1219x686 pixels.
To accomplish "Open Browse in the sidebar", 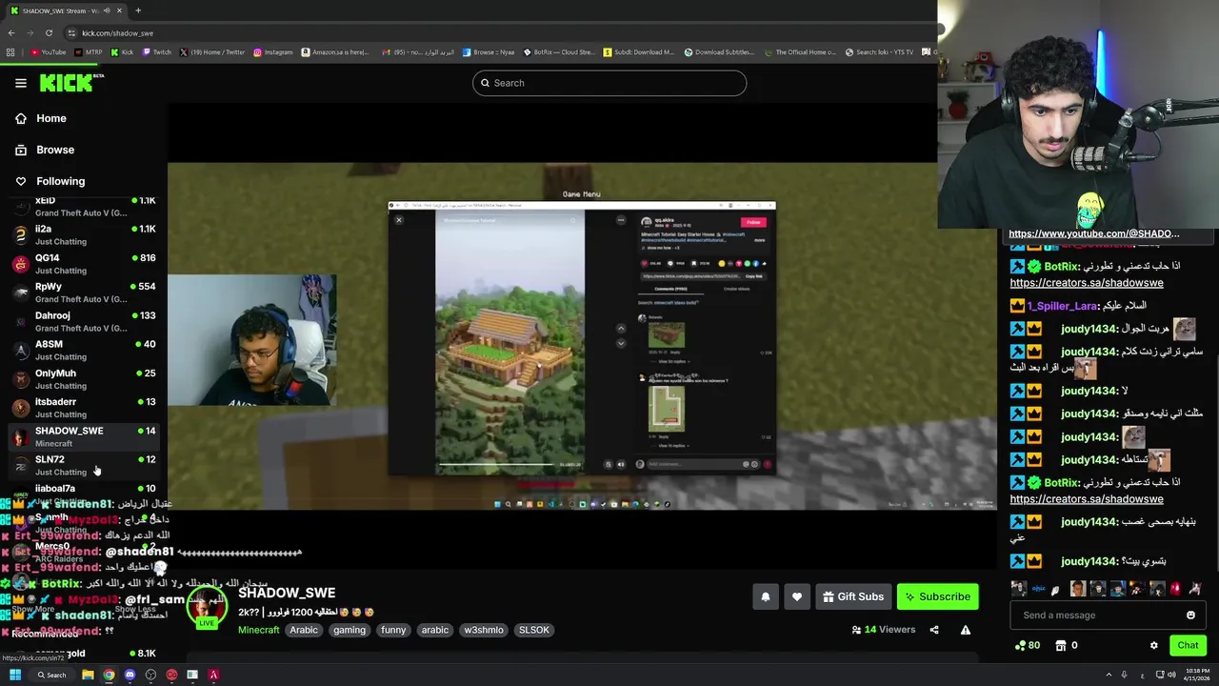I will 45,150.
